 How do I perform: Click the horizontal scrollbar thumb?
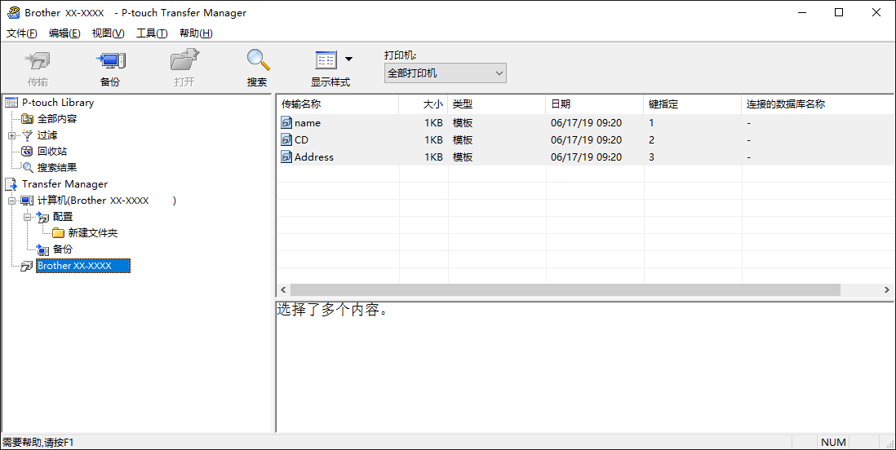(x=566, y=290)
